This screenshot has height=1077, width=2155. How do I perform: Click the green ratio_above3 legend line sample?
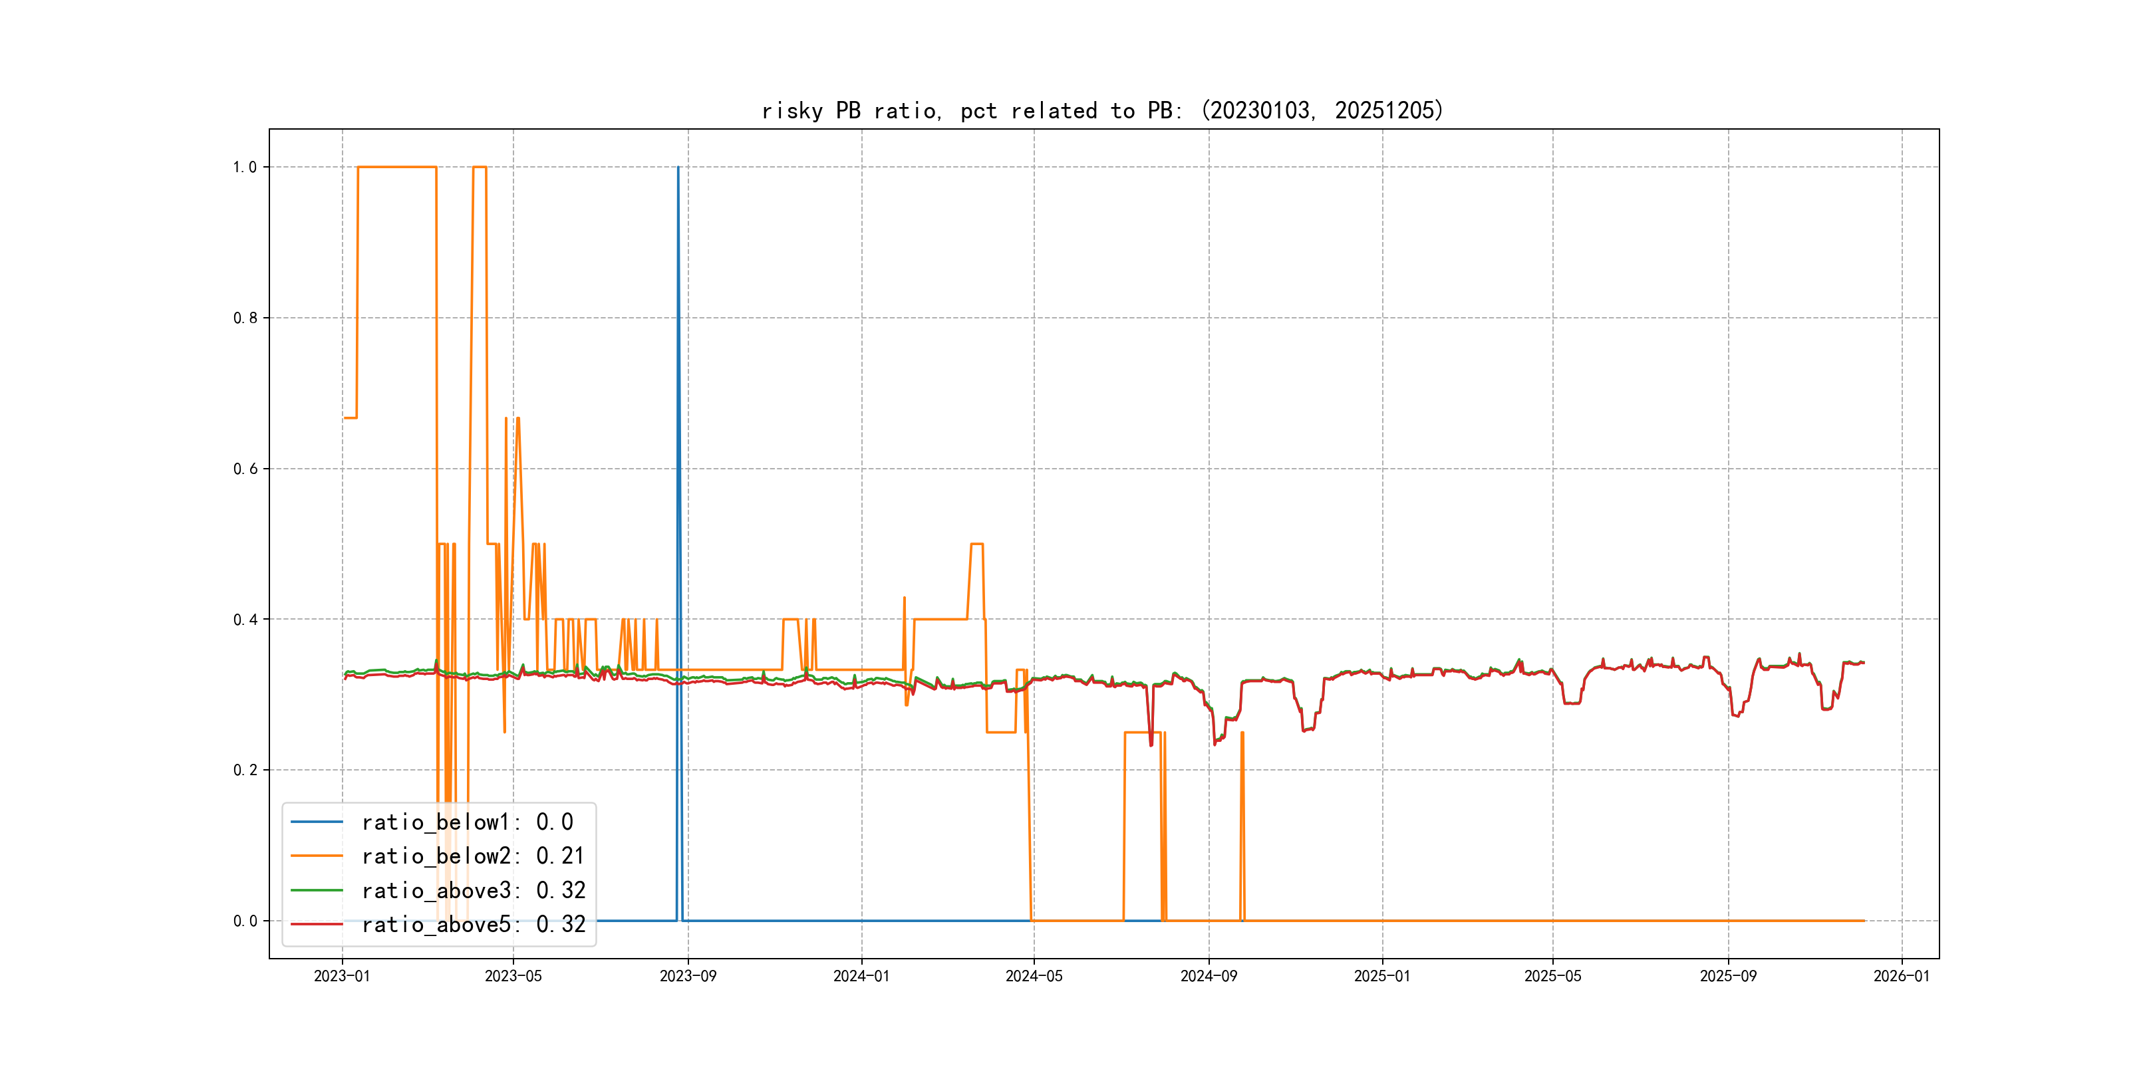[316, 891]
